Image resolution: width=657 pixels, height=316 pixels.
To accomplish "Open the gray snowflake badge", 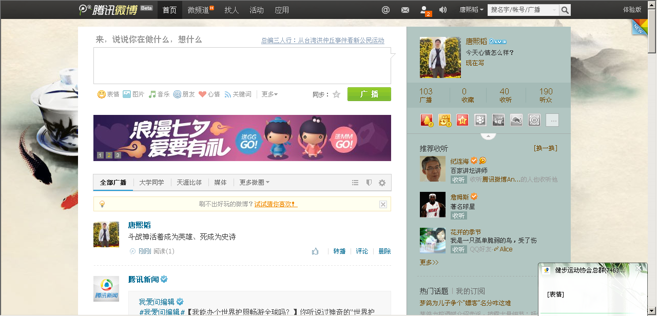I will click(480, 120).
